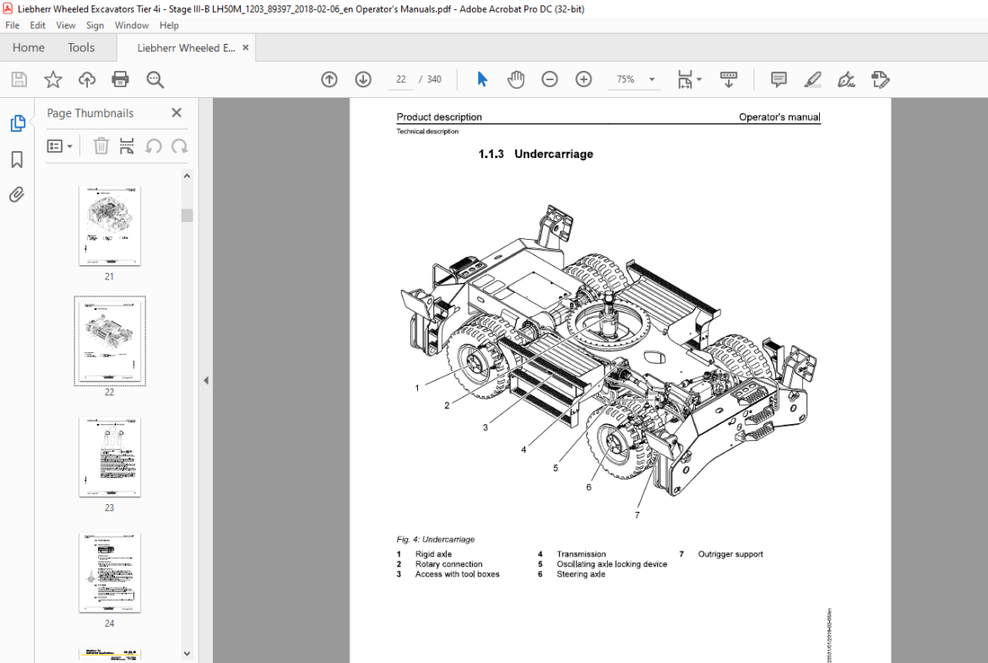The height and width of the screenshot is (663, 988).
Task: Open the Attachments paperclip panel
Action: [17, 194]
